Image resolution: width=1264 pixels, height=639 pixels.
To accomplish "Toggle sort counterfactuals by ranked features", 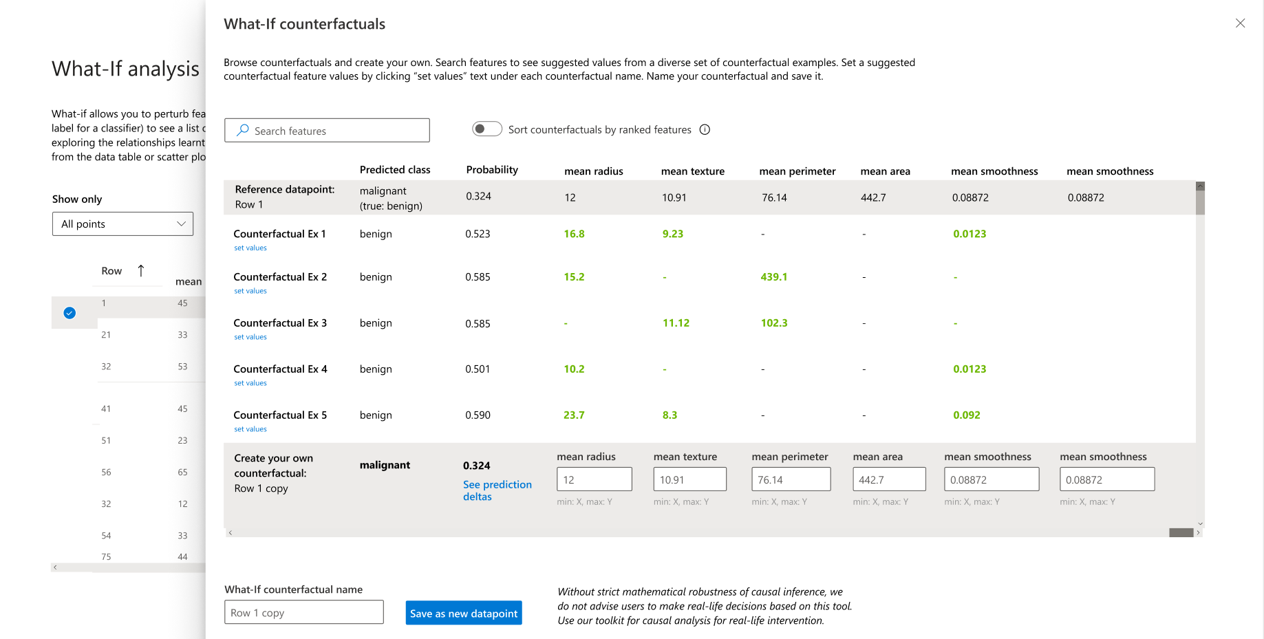I will pyautogui.click(x=487, y=129).
